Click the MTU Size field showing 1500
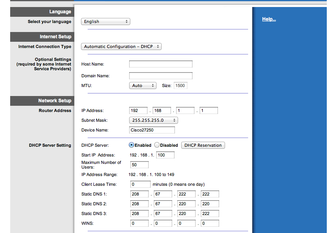The image size is (335, 233). [x=180, y=85]
